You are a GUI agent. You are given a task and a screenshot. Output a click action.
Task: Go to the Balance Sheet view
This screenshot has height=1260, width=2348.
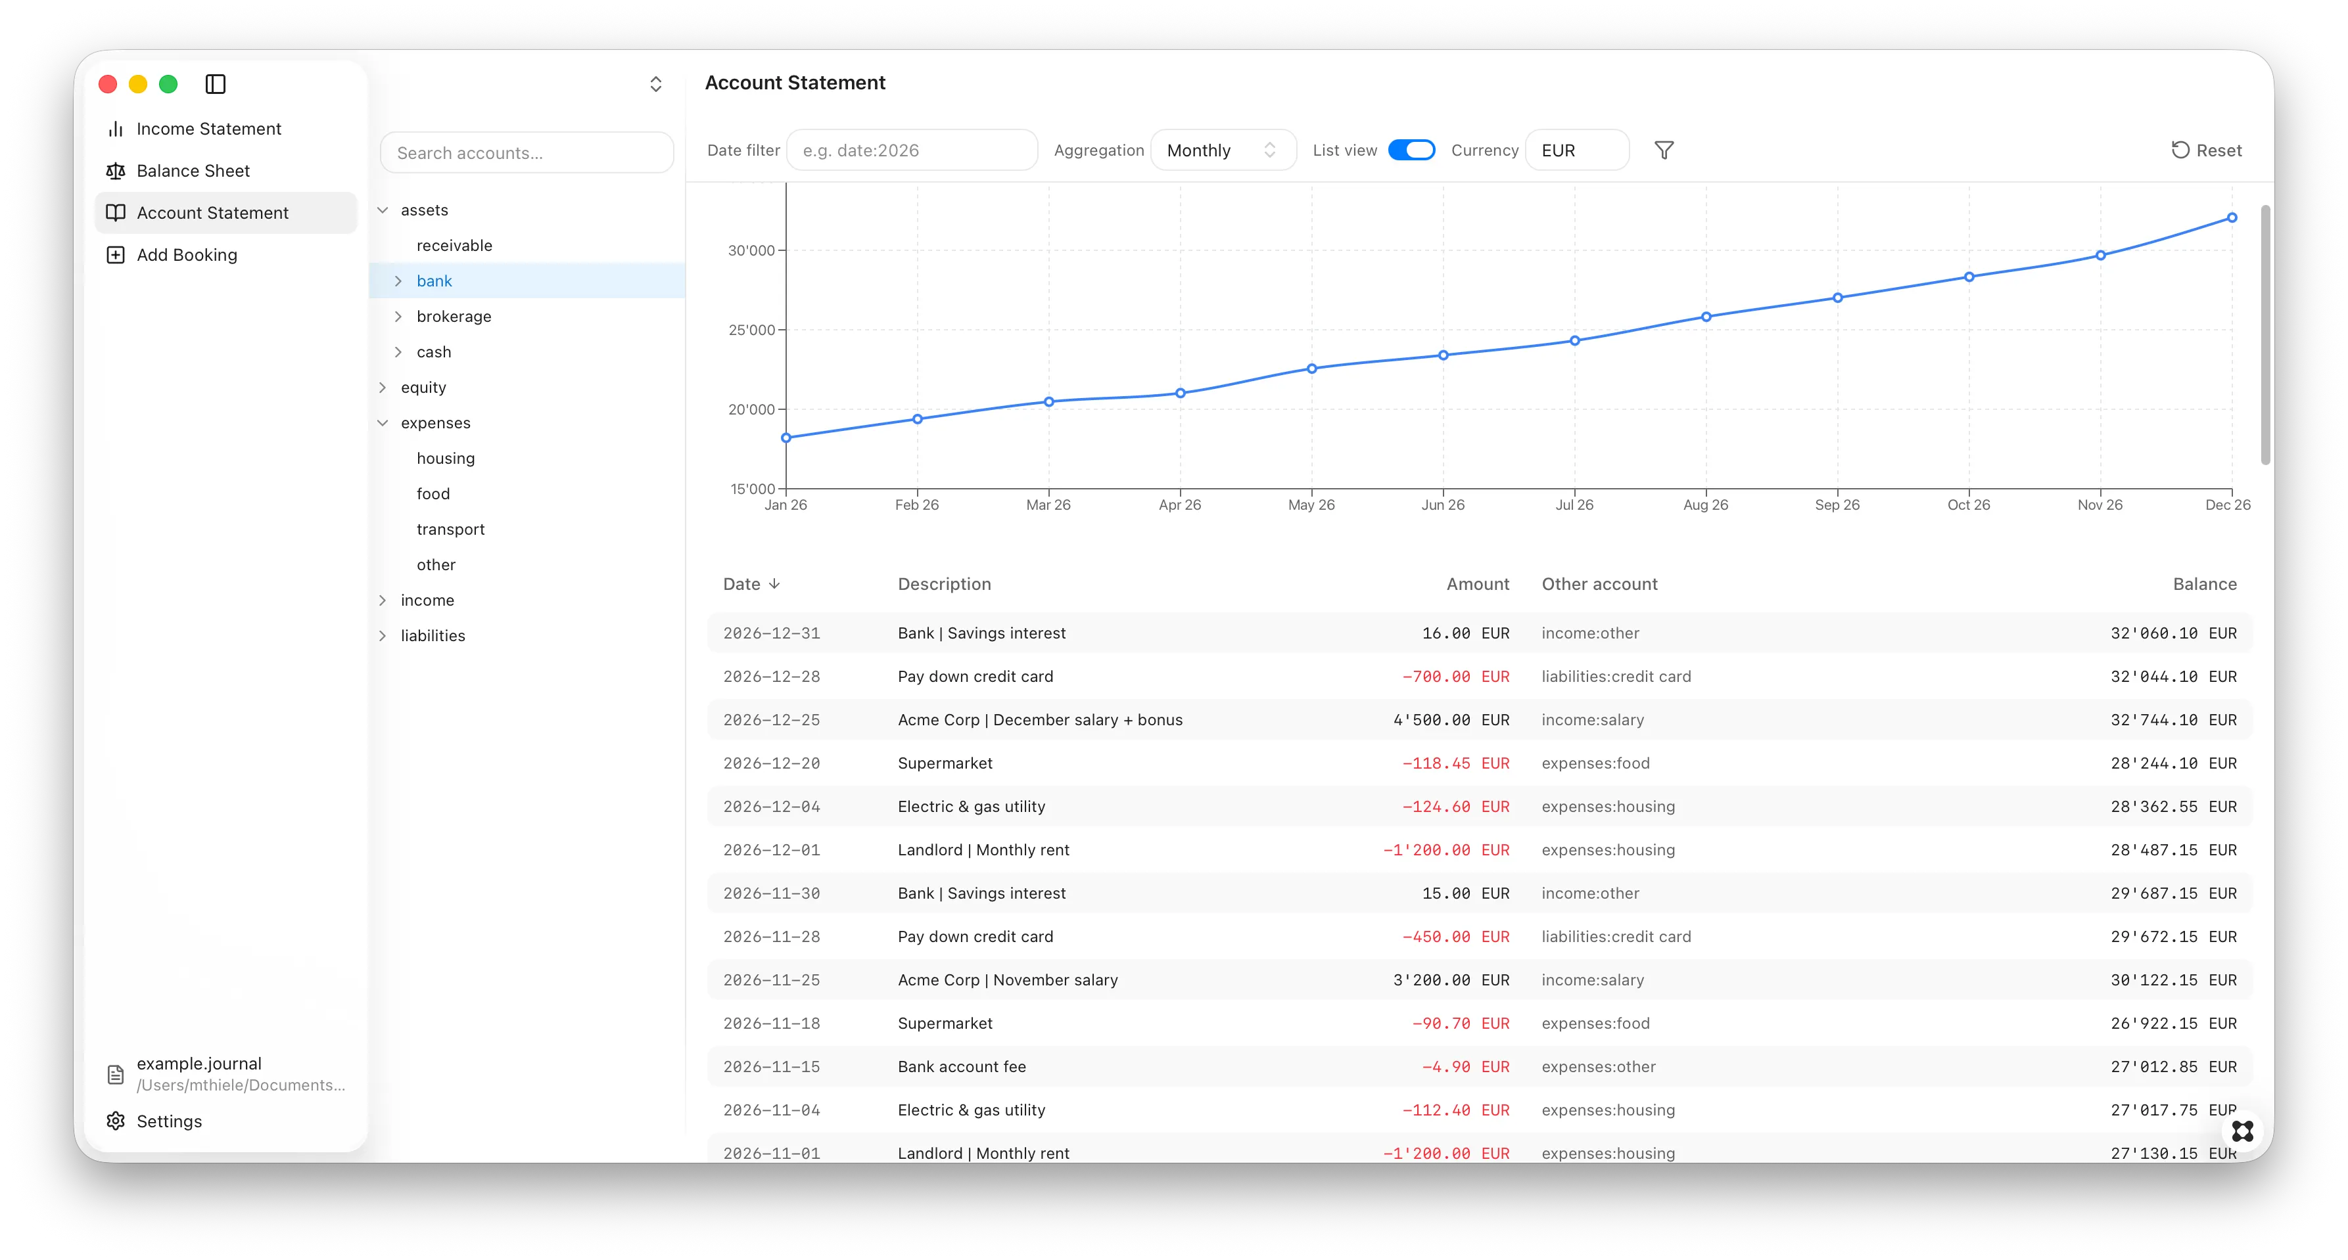point(225,170)
